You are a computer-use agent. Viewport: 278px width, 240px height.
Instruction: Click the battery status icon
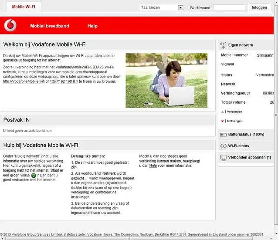pyautogui.click(x=223, y=135)
